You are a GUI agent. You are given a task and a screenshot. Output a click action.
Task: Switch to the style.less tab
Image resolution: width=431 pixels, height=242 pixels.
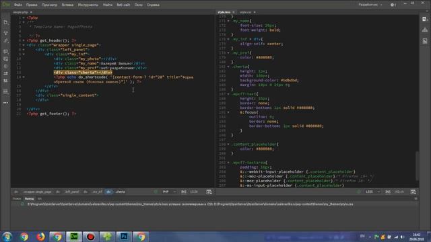click(x=224, y=12)
